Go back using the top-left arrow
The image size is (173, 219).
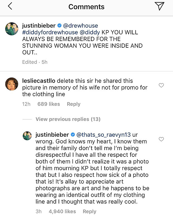(10, 6)
